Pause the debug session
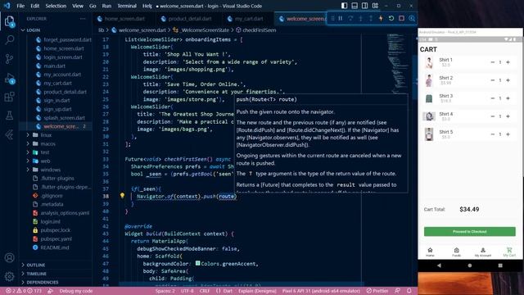Screen dimensions: 524x295 coord(341,18)
